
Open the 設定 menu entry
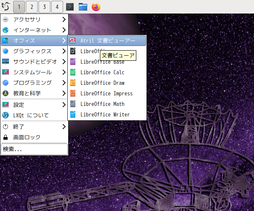(x=34, y=105)
